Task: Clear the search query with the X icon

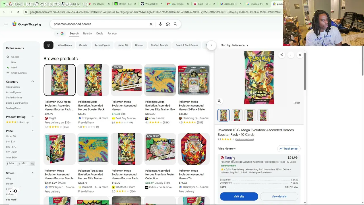Action: (x=151, y=24)
